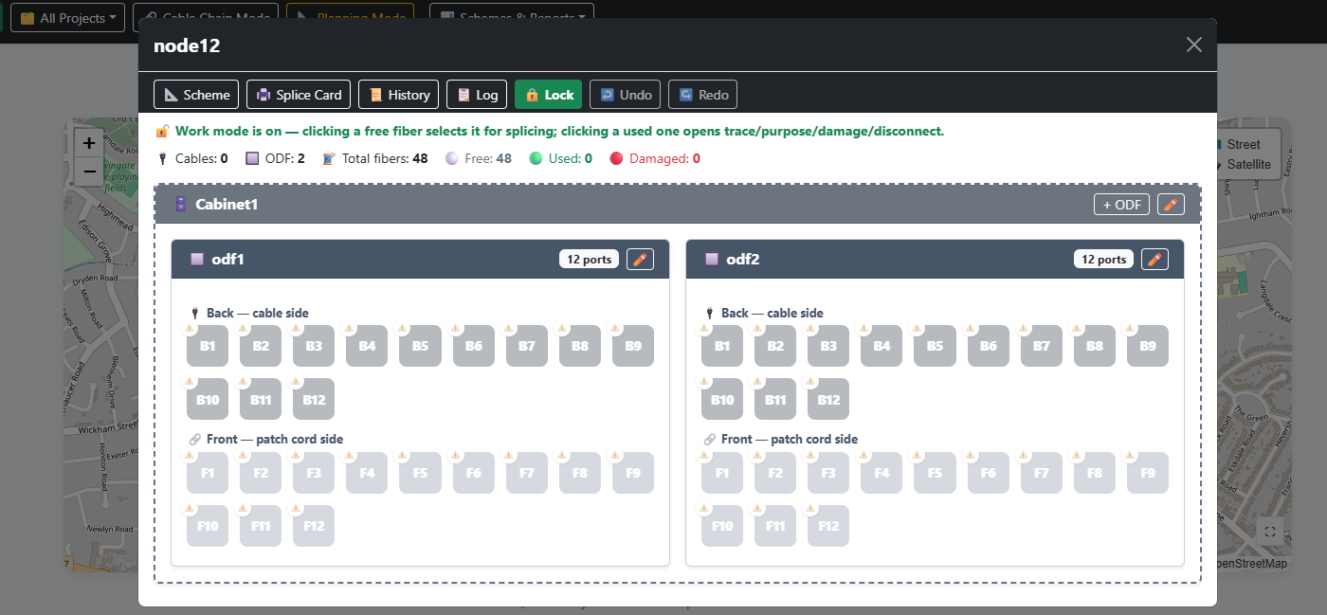Switch map to Street layer

[x=1244, y=144]
